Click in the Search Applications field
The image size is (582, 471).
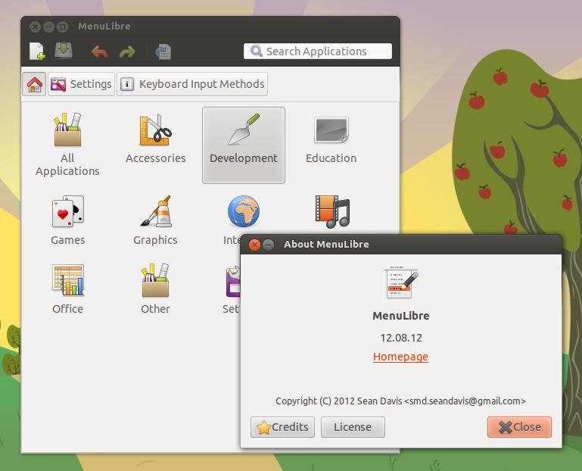tap(318, 51)
